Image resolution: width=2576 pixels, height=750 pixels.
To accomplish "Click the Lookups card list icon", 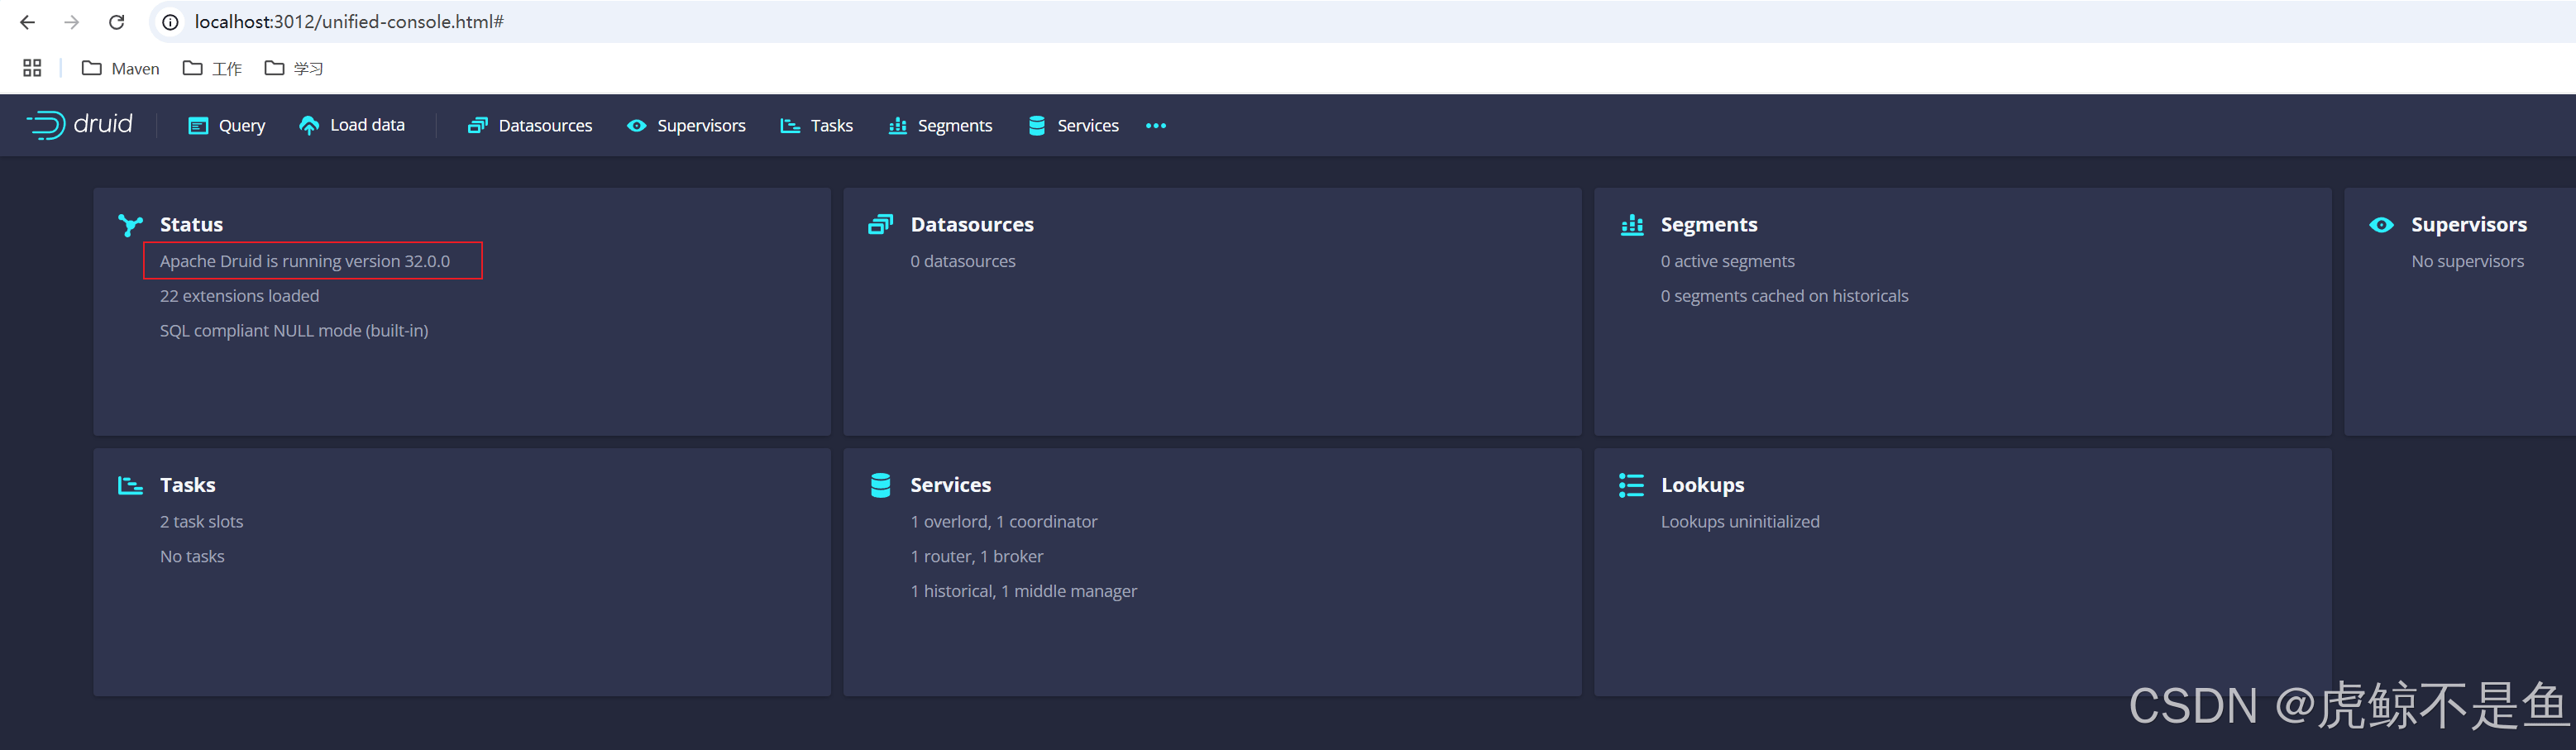I will (x=1631, y=485).
